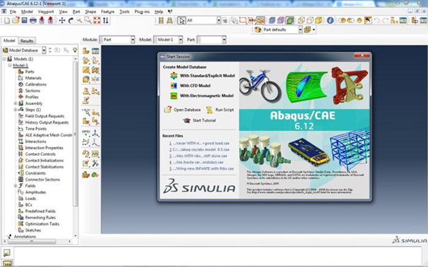Click inside the message area text box
The height and width of the screenshot is (267, 428).
coord(218,255)
